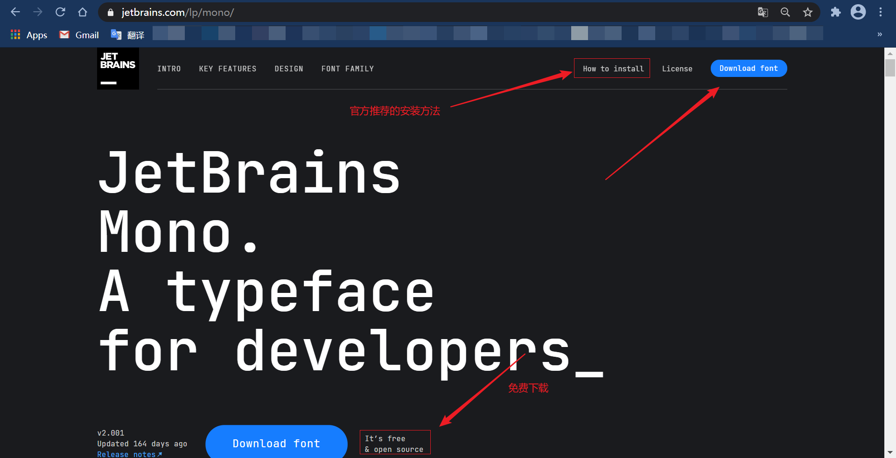
Task: Reload the current page
Action: point(60,12)
